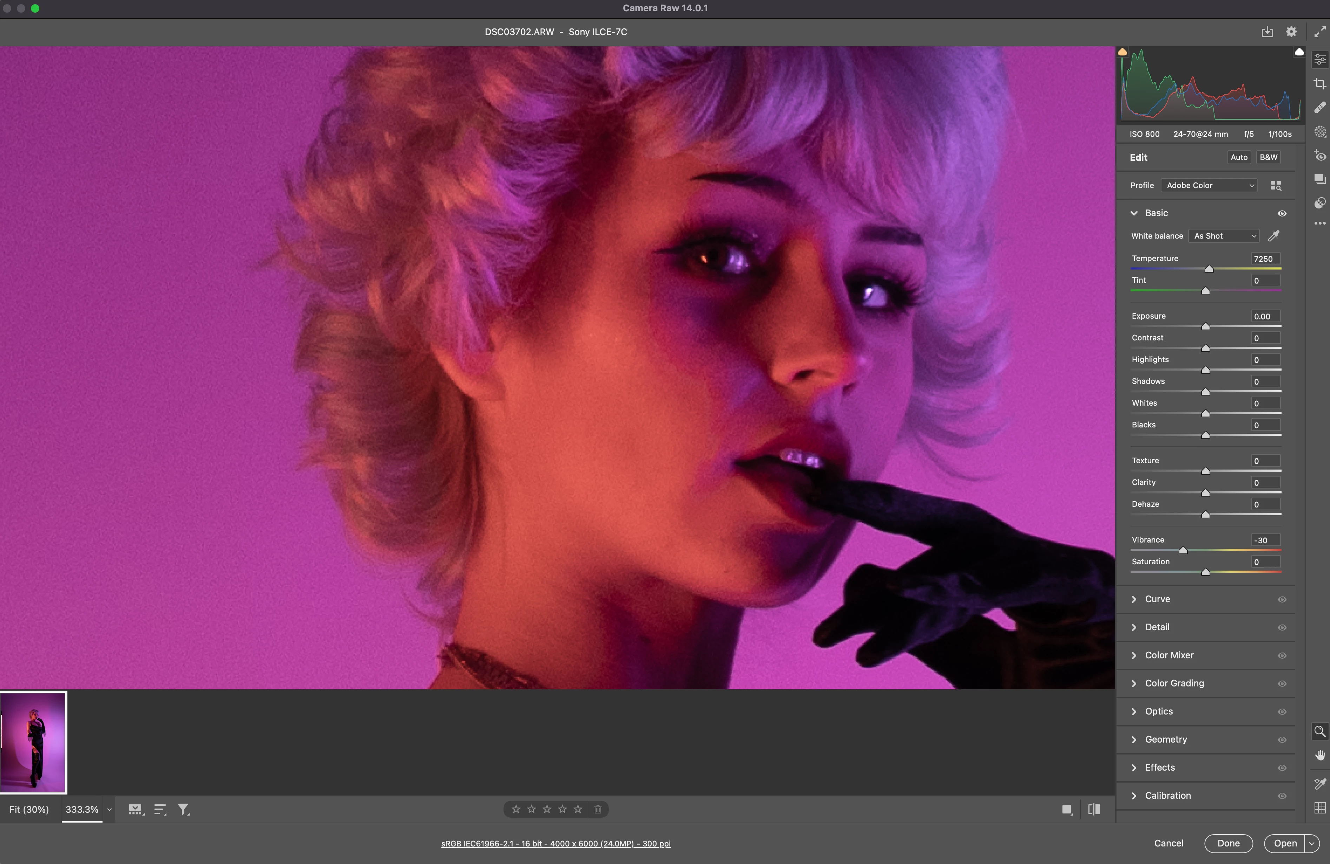Click the Save image icon at top

coord(1267,32)
